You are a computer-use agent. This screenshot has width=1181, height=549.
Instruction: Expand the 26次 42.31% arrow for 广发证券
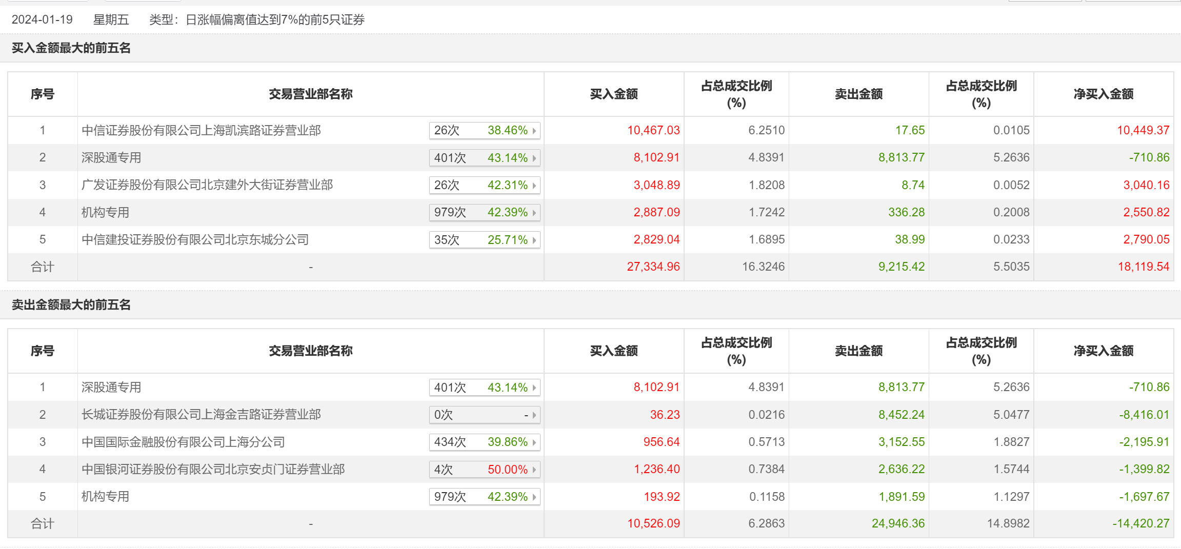(534, 186)
